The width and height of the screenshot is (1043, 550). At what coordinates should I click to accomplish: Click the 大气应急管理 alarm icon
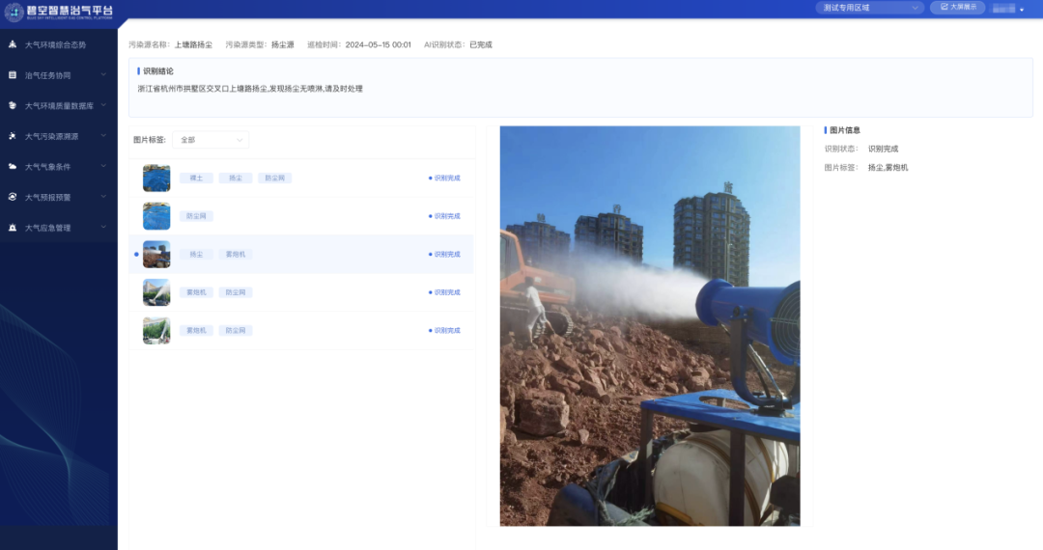[x=13, y=228]
